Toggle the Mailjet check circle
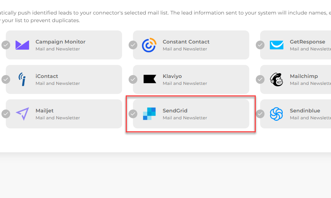This screenshot has height=198, width=331. 6,114
